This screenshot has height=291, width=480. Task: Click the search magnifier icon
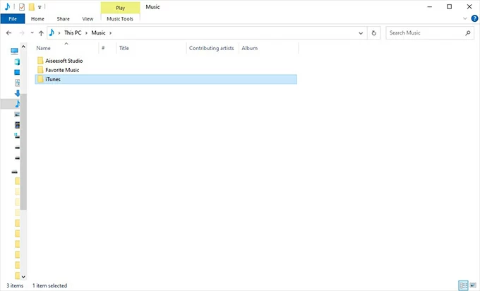pyautogui.click(x=468, y=32)
